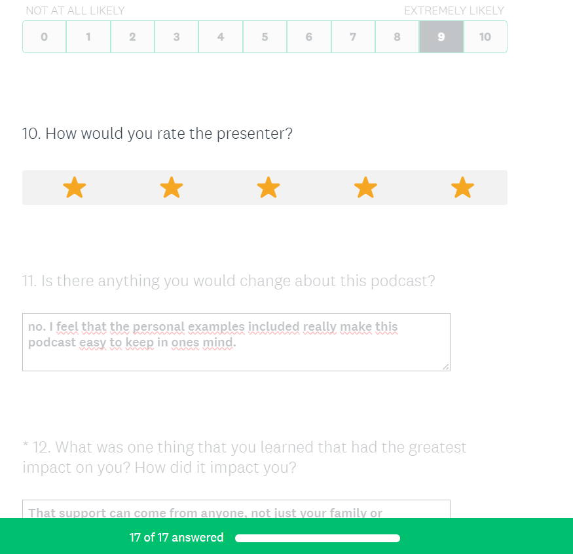The width and height of the screenshot is (573, 554).
Task: Choose score 4 on the scale
Action: pyautogui.click(x=221, y=37)
